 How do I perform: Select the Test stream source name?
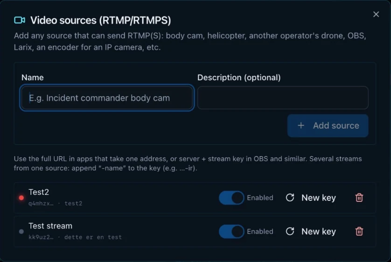pos(50,226)
